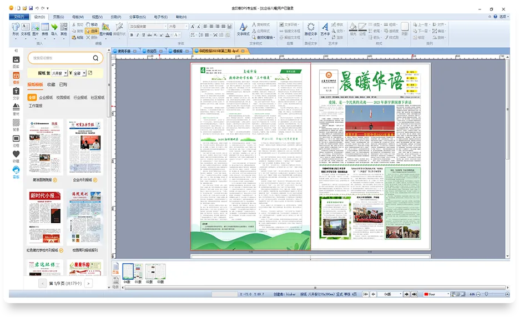The width and height of the screenshot is (519, 317).
Task: Switch to the 欢迎页 document tab
Action: point(151,51)
